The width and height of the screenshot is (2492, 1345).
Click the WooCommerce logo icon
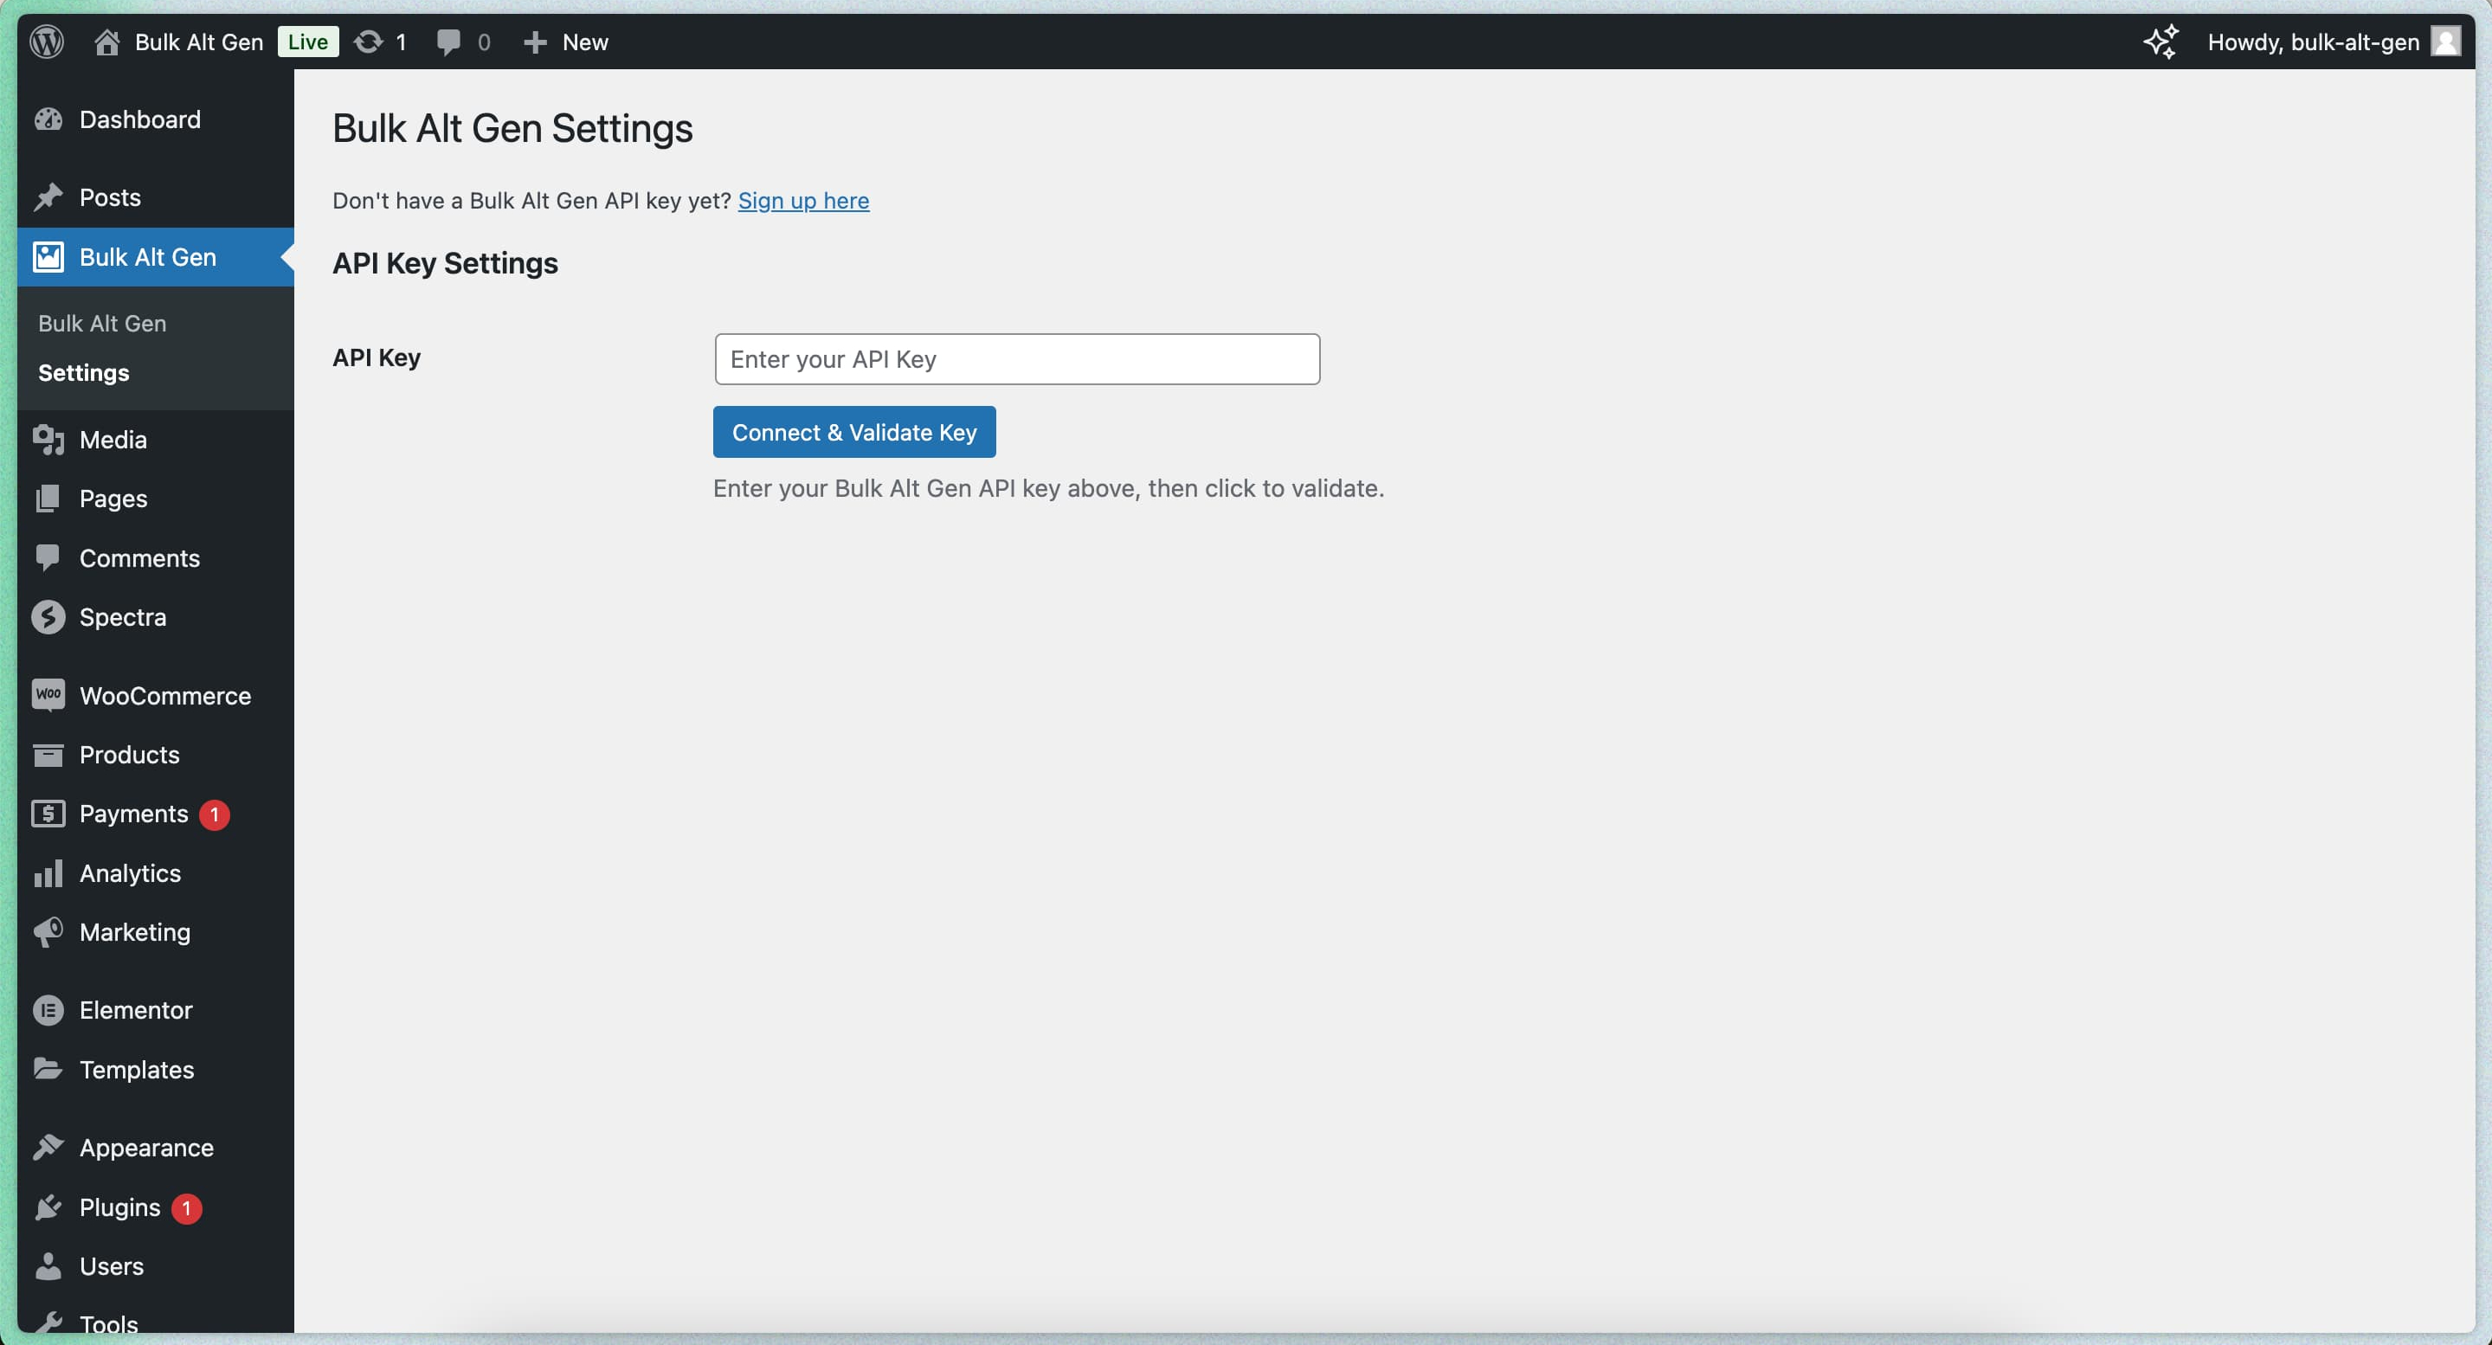pyautogui.click(x=49, y=695)
